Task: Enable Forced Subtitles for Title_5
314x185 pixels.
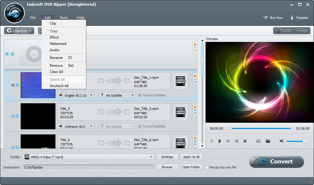Action: 140,126
